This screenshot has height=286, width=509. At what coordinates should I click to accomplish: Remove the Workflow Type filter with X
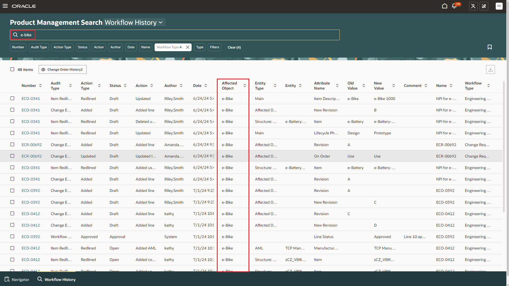click(188, 47)
